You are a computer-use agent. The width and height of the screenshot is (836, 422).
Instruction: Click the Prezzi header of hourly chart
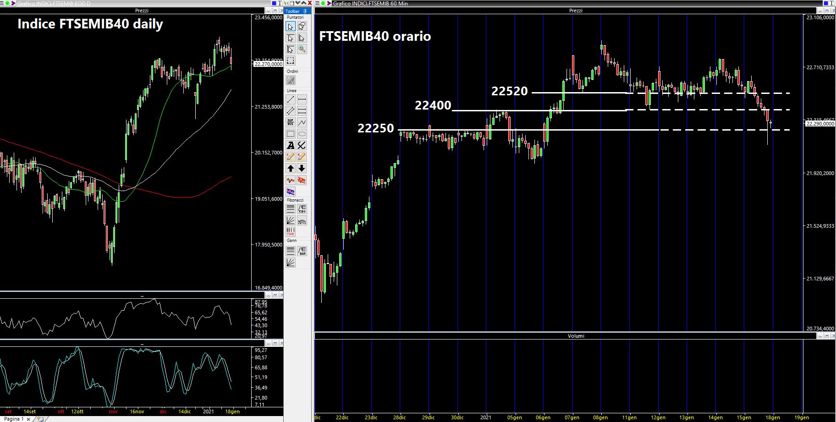(x=576, y=11)
